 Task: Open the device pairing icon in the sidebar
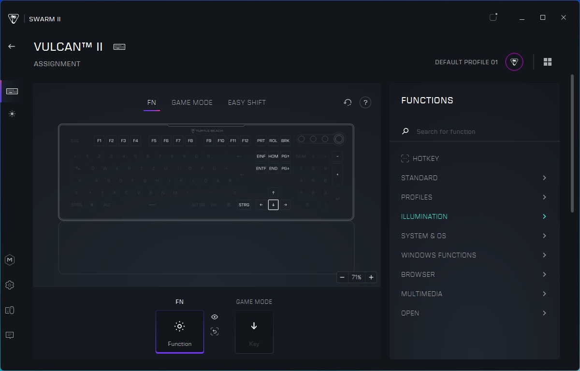click(x=10, y=310)
